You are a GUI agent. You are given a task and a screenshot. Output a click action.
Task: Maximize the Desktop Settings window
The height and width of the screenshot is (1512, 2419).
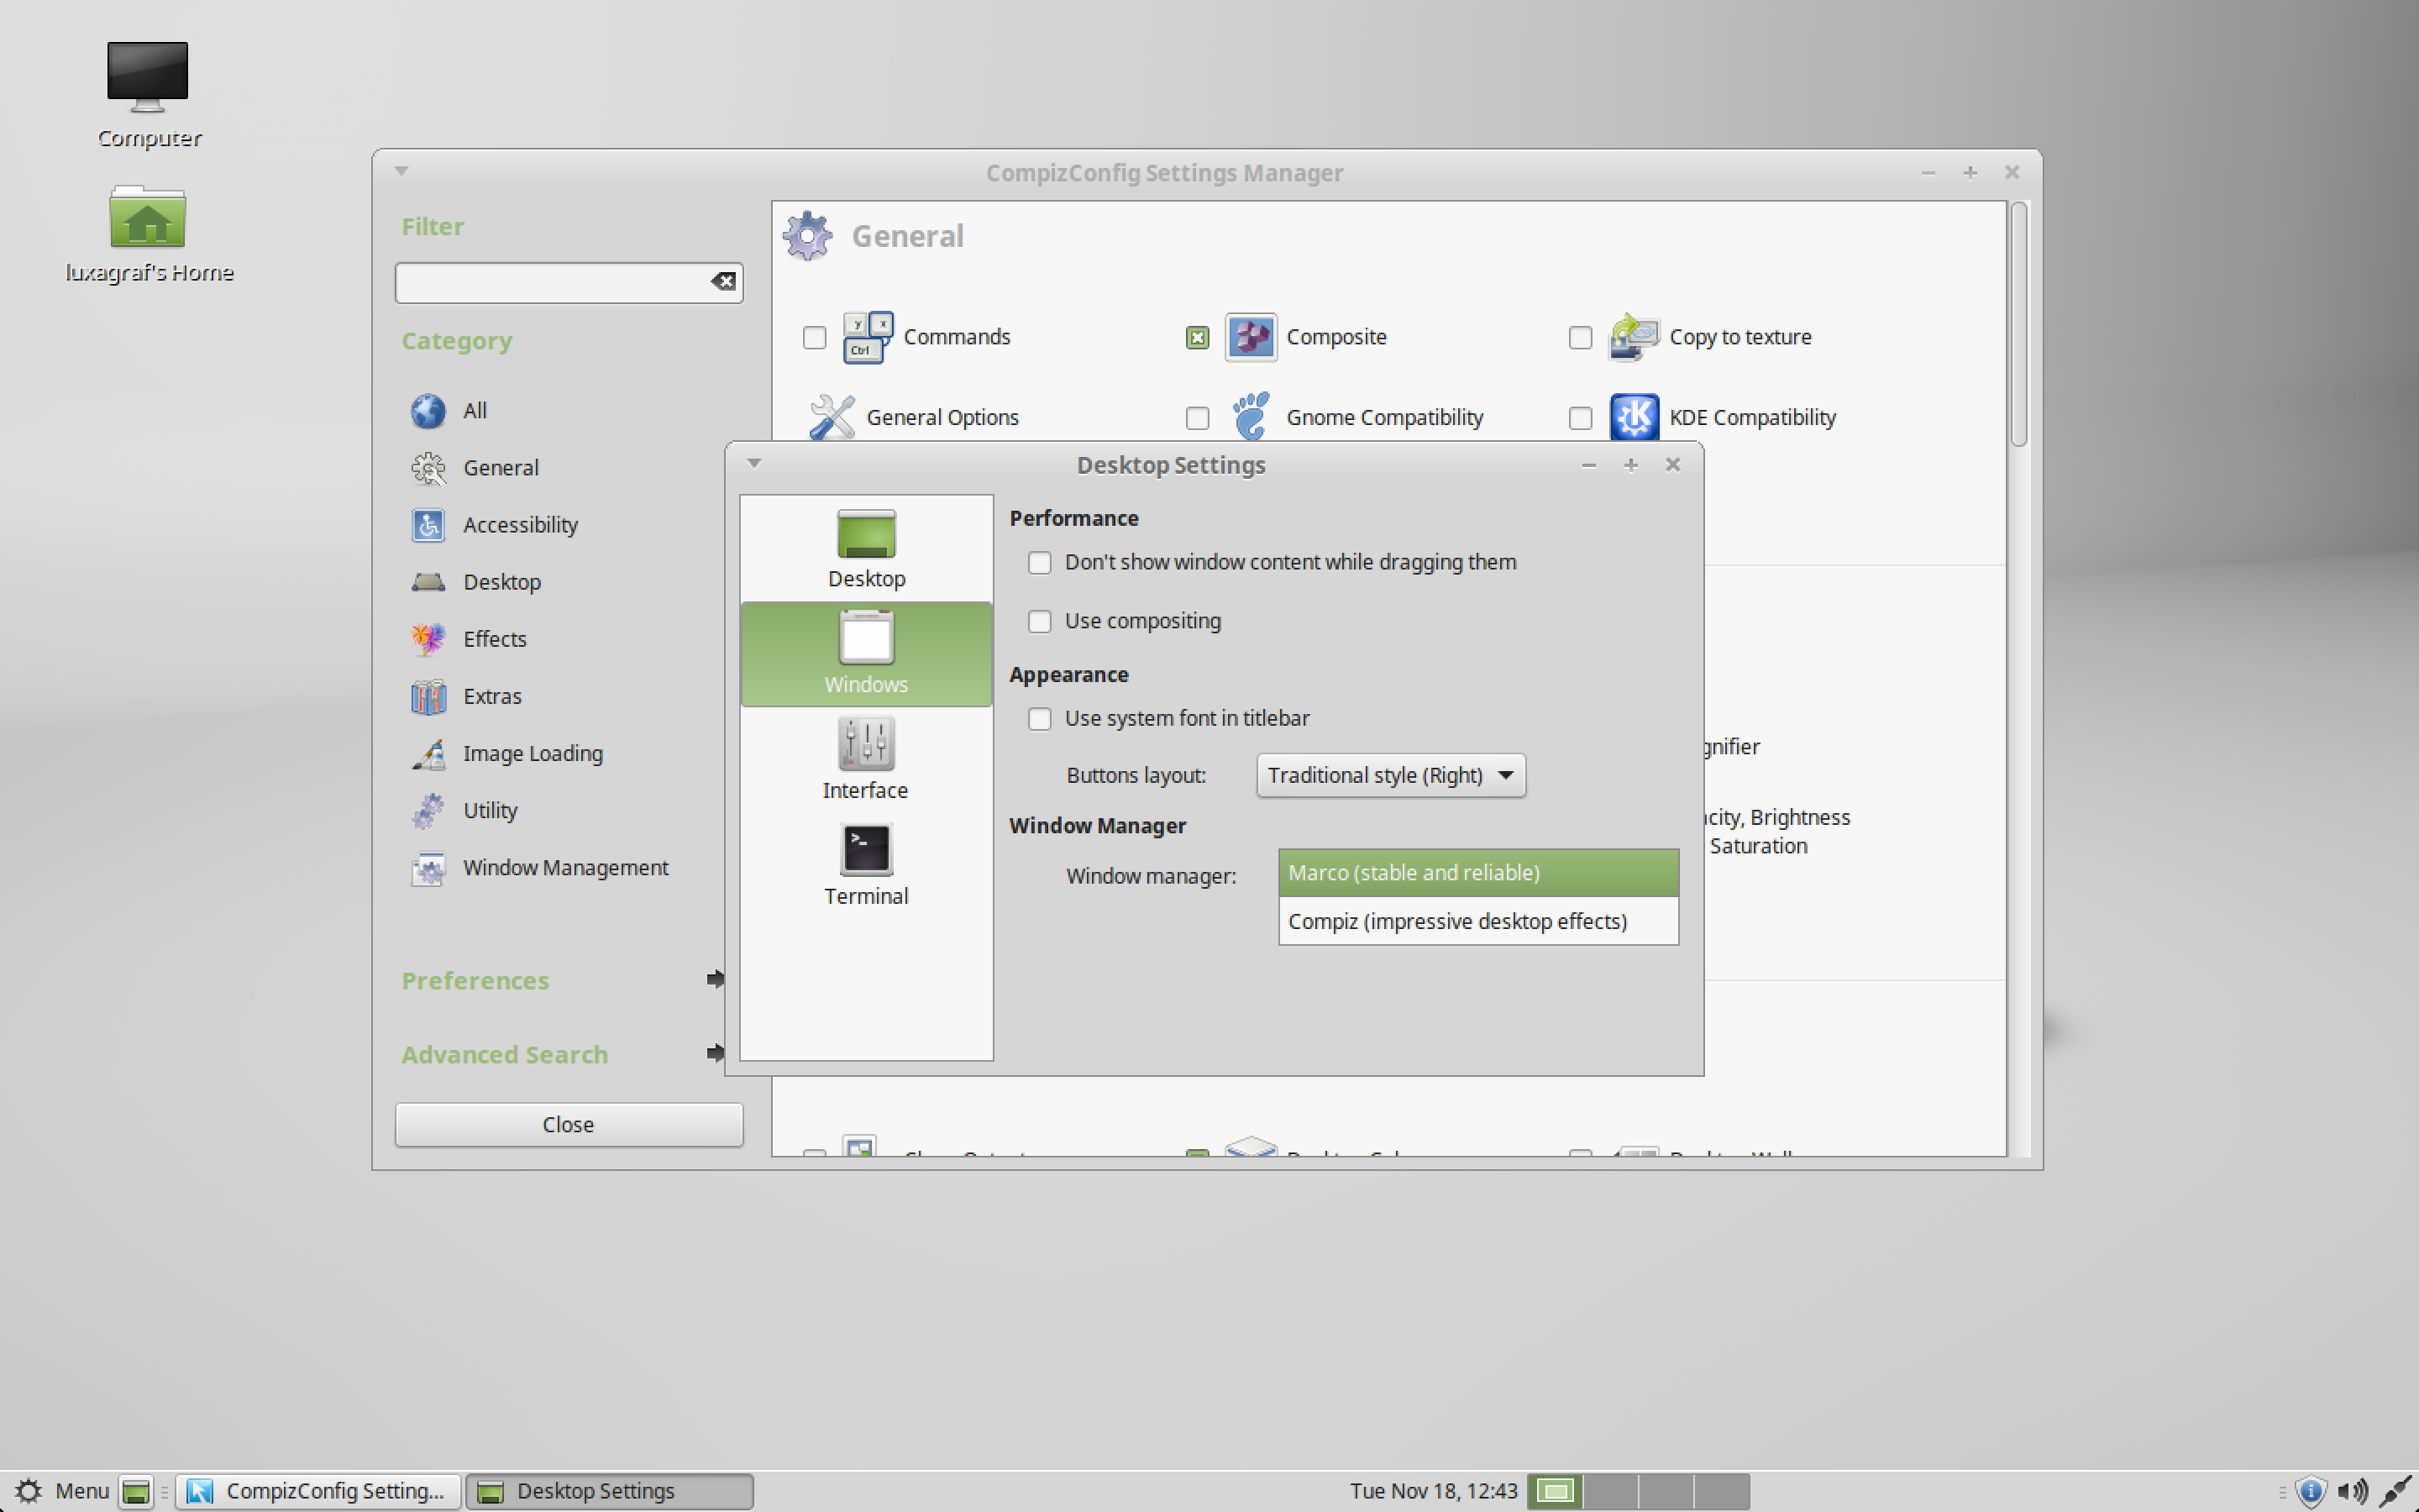[1630, 465]
